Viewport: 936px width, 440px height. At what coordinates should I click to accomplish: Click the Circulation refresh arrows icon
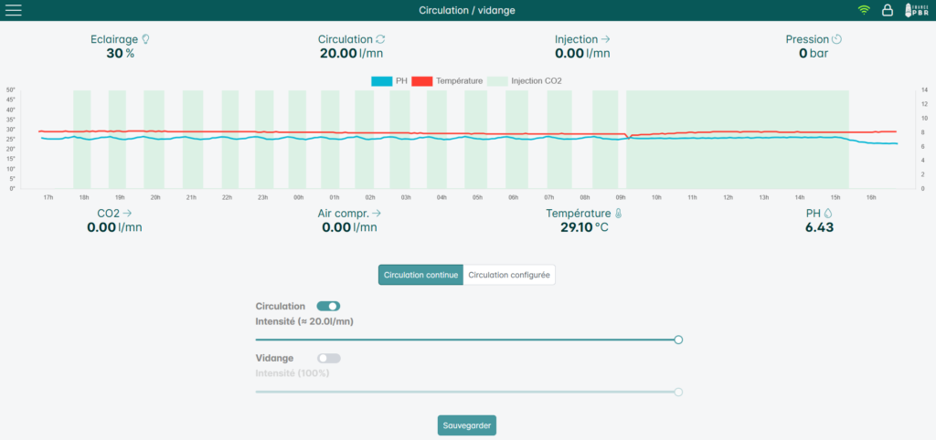pyautogui.click(x=380, y=39)
